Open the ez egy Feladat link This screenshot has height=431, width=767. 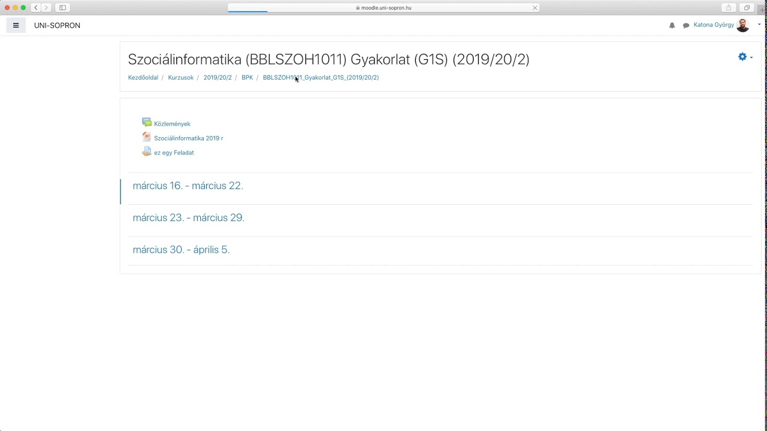pyautogui.click(x=174, y=153)
